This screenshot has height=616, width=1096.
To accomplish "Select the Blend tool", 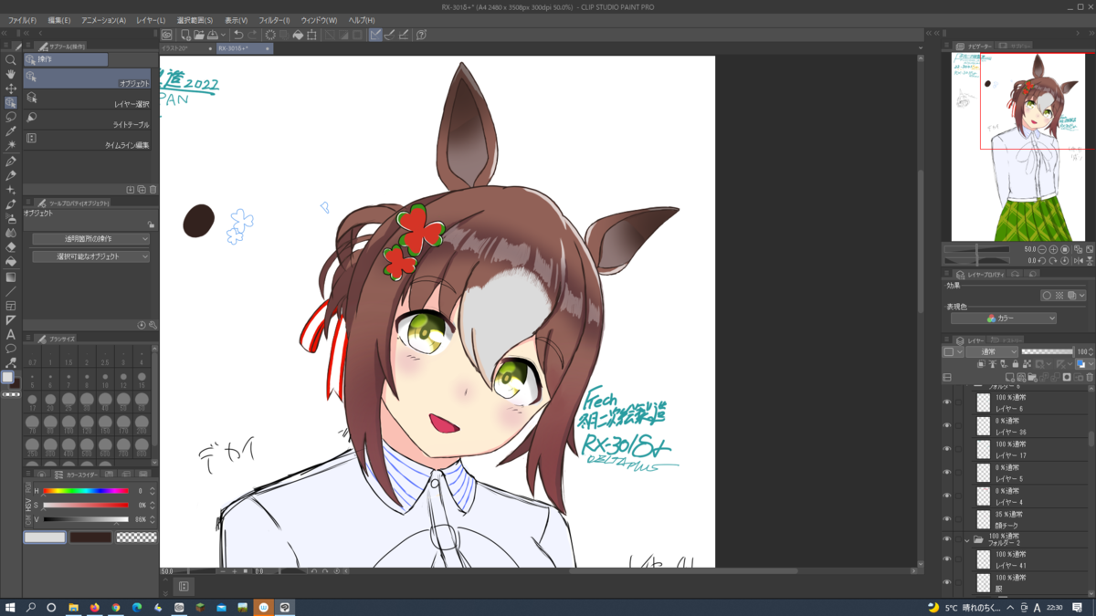I will pyautogui.click(x=11, y=233).
